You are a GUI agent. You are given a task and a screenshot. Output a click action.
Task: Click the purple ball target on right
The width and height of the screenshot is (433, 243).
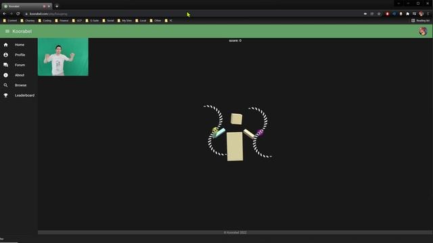[x=260, y=133]
